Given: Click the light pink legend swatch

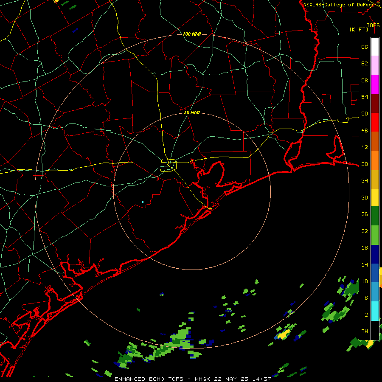Looking at the screenshot, I should [375, 65].
